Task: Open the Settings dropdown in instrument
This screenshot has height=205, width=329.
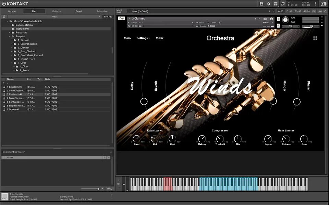Action: [143, 38]
